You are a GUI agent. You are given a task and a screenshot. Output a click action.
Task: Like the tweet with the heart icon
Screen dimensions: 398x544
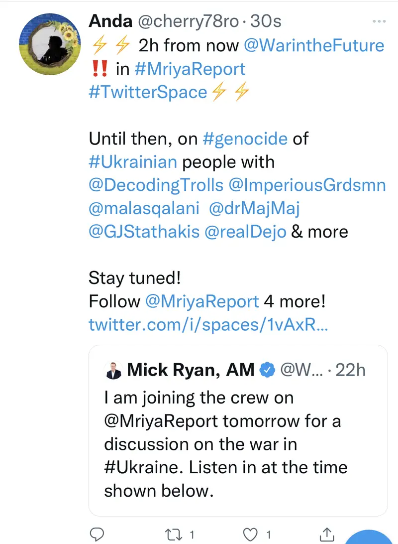(x=249, y=535)
